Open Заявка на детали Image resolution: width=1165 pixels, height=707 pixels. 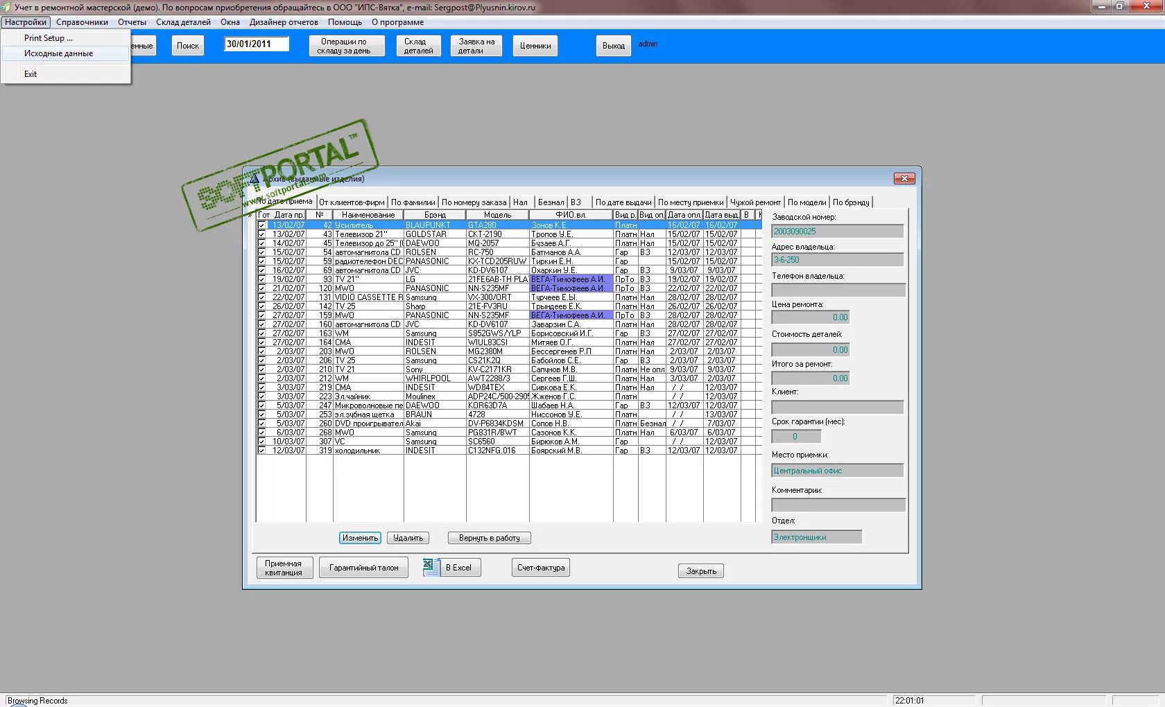pyautogui.click(x=476, y=46)
